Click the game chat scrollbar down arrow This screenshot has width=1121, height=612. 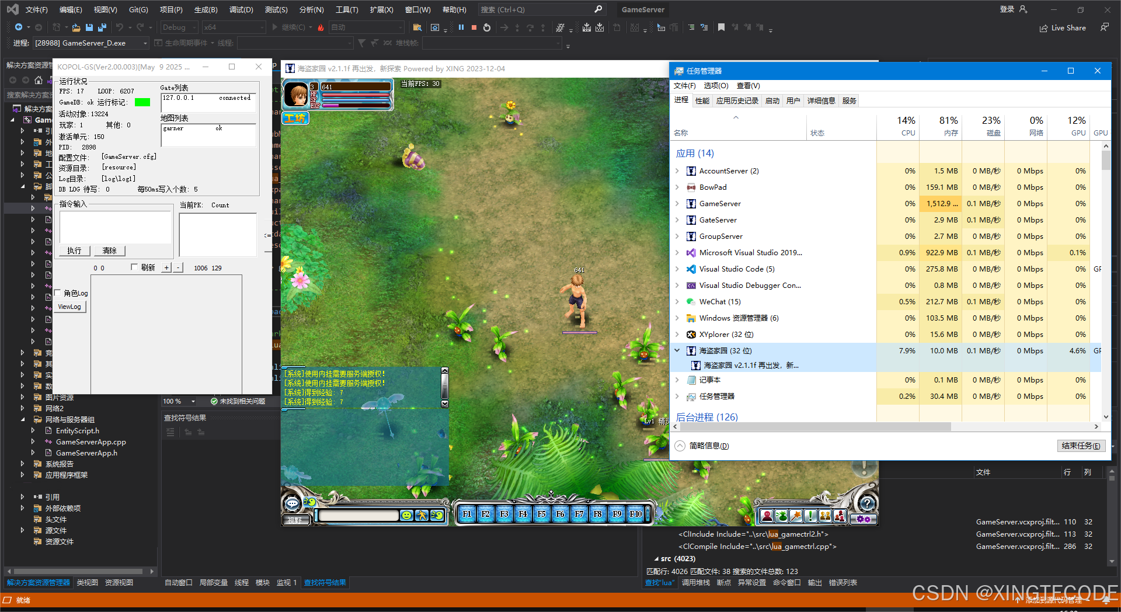(x=445, y=404)
